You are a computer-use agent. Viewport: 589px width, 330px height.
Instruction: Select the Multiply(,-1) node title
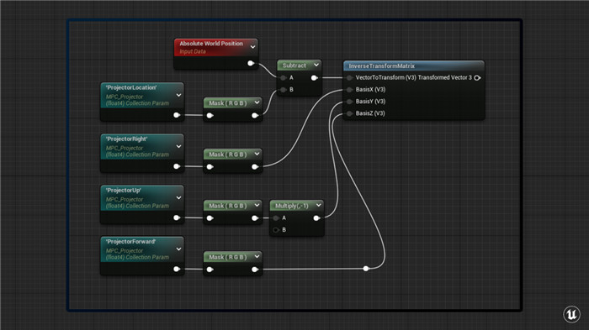[292, 206]
